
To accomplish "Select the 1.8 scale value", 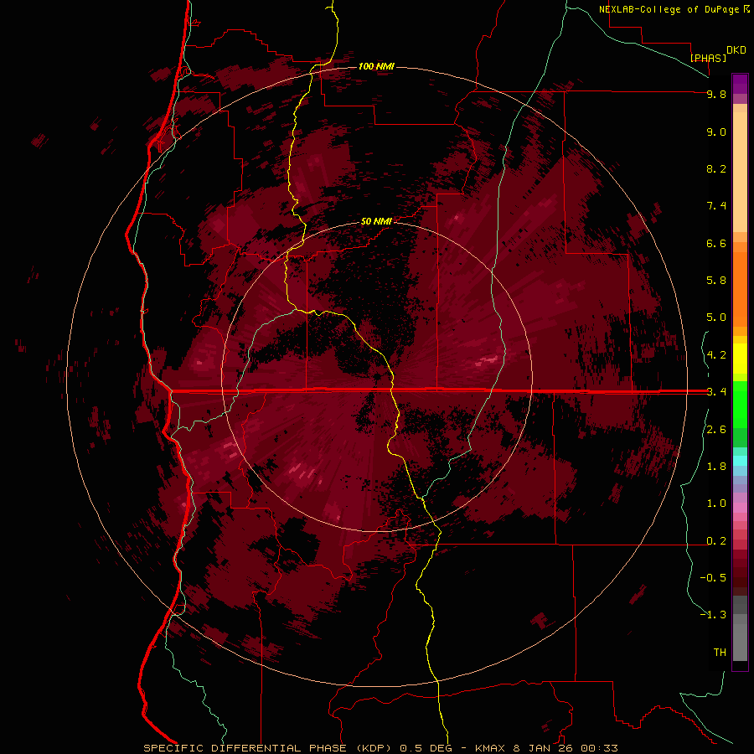I will (x=716, y=467).
